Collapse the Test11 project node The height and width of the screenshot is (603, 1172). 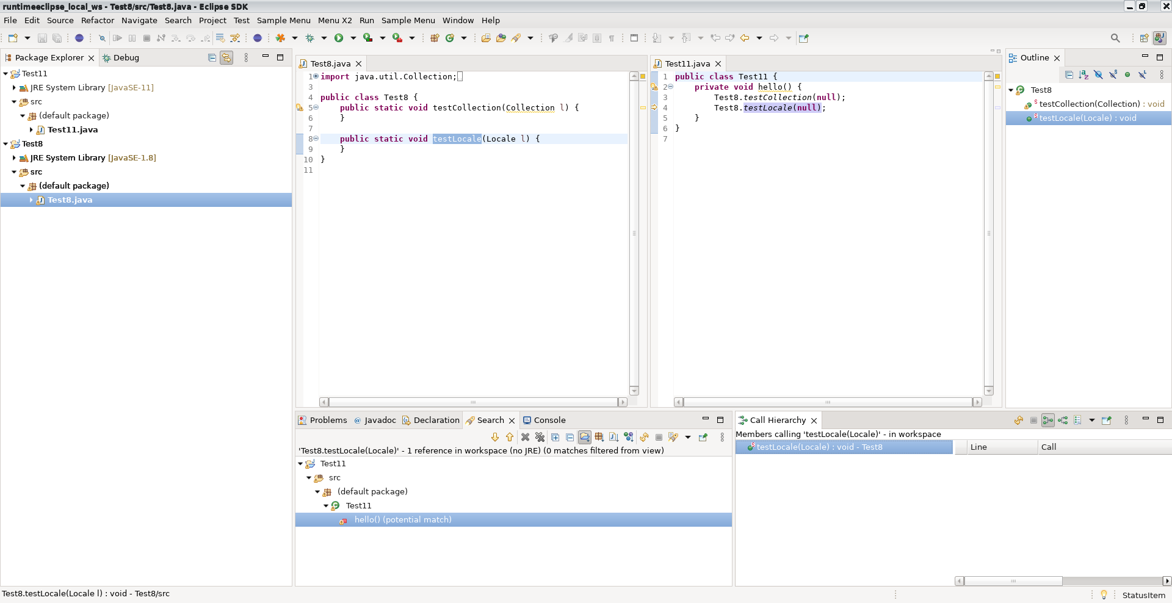(6, 73)
